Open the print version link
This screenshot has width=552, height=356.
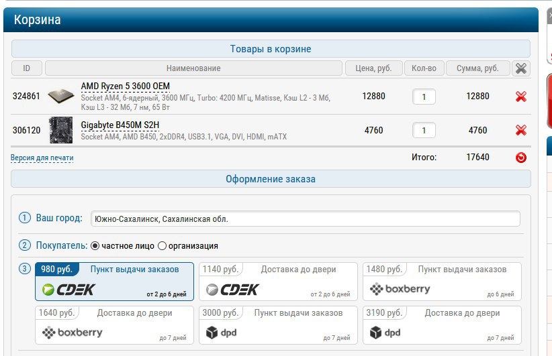point(42,158)
